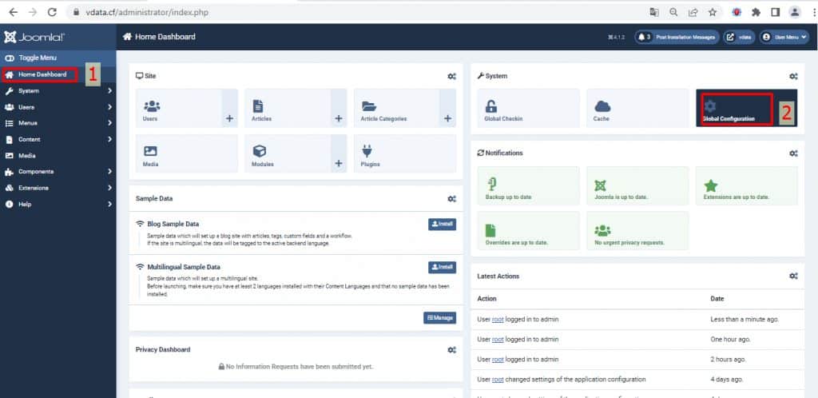Screen dimensions: 818x398
Task: Expand the Help sidebar menu
Action: (58, 204)
